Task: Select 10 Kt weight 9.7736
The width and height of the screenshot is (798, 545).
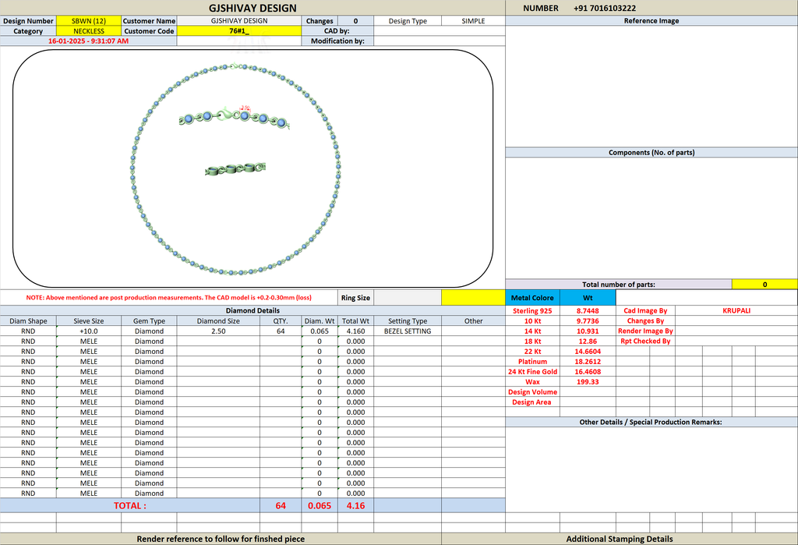Action: (x=588, y=321)
